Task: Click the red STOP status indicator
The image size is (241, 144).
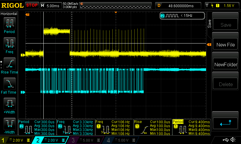Action: pyautogui.click(x=32, y=5)
